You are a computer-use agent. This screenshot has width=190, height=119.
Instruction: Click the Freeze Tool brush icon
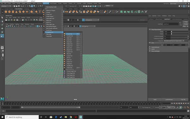(x=64, y=68)
